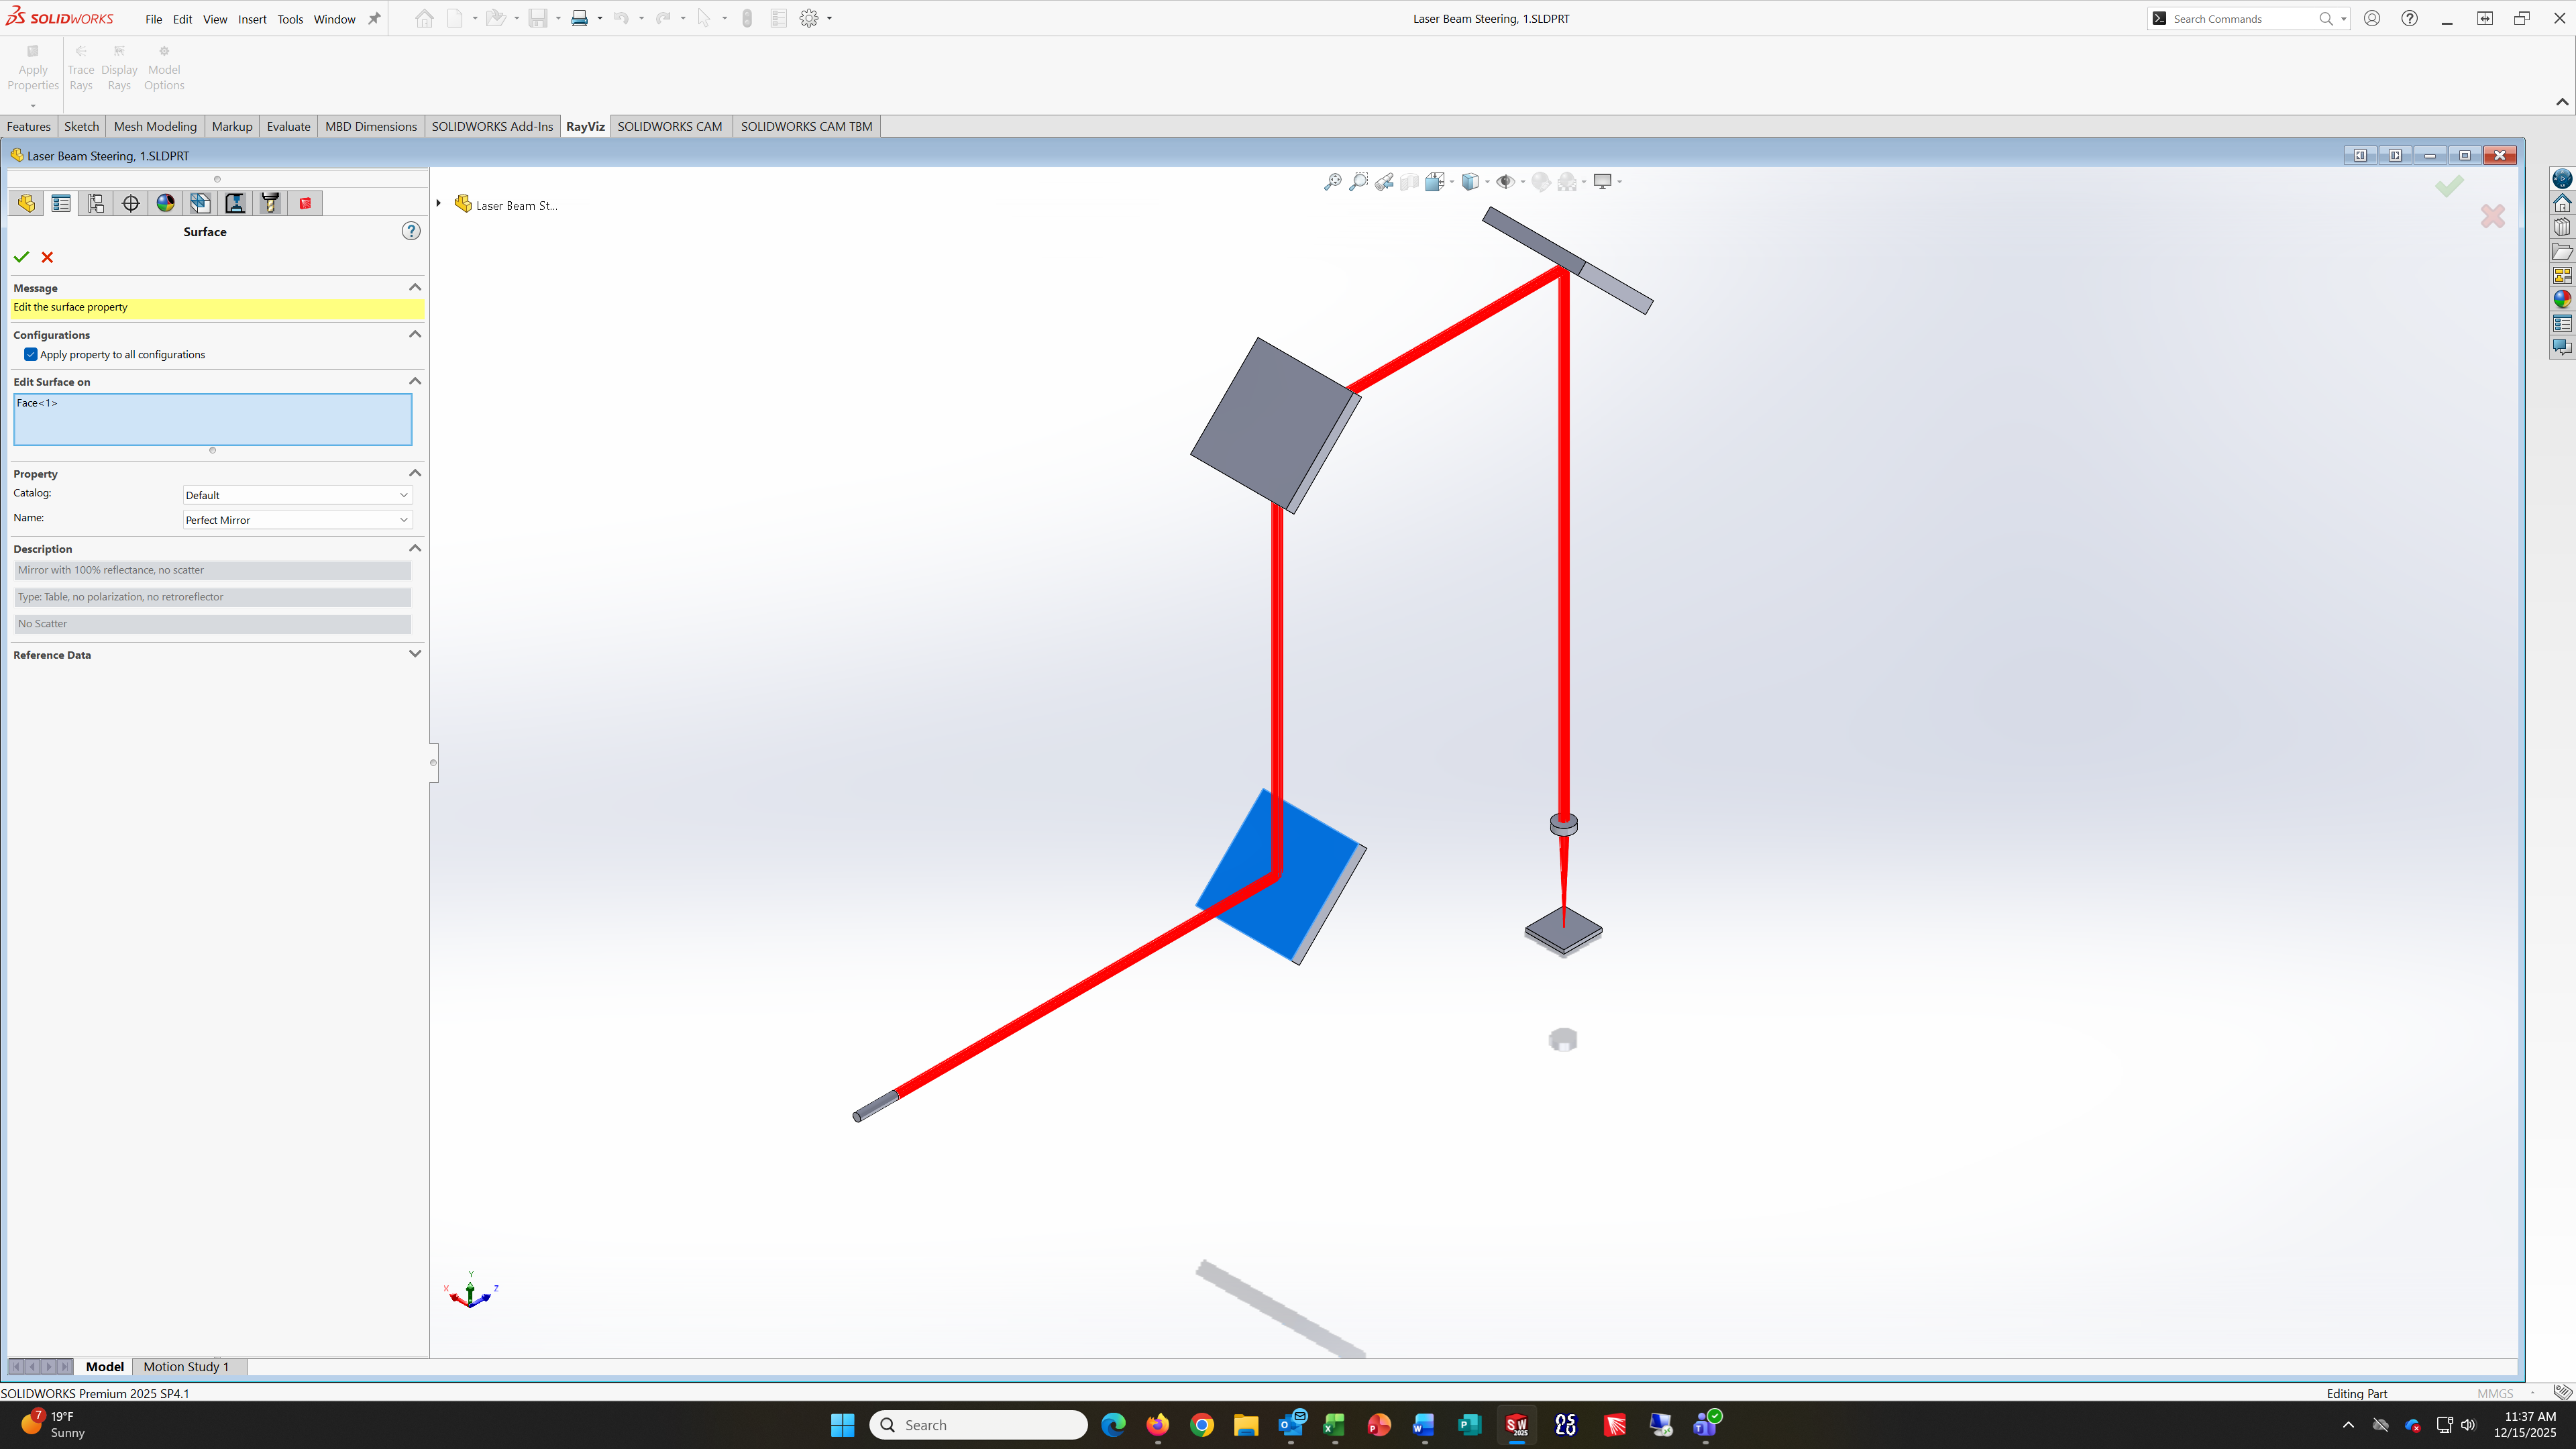Switch to the Features ribbon tab
Viewport: 2576px width, 1449px height.
pos(29,126)
